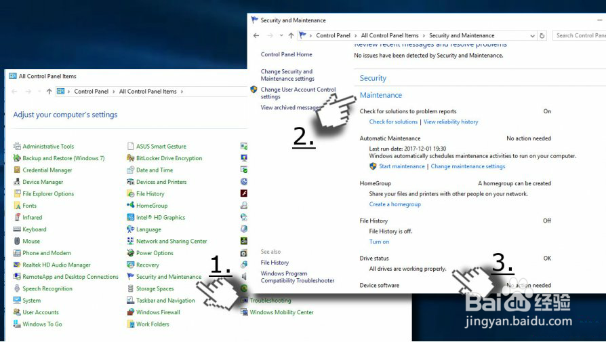This screenshot has height=342, width=606.
Task: Click Check for solutions link
Action: coord(393,122)
